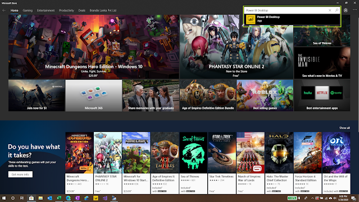Select Power BI Desktop app suggestion
This screenshot has height=202, width=359.
coord(292,19)
